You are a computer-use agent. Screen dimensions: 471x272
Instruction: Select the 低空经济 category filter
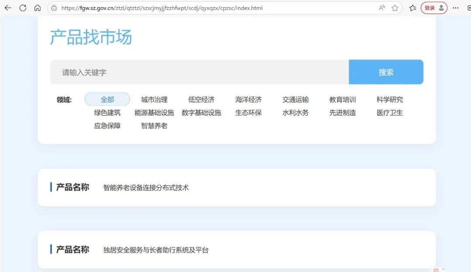(x=201, y=99)
